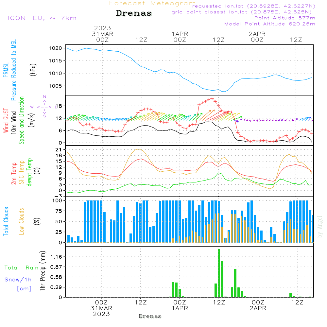Screen dimensions: 327x327
Task: Select the '10m Wind' legend label
Action: click(x=13, y=122)
